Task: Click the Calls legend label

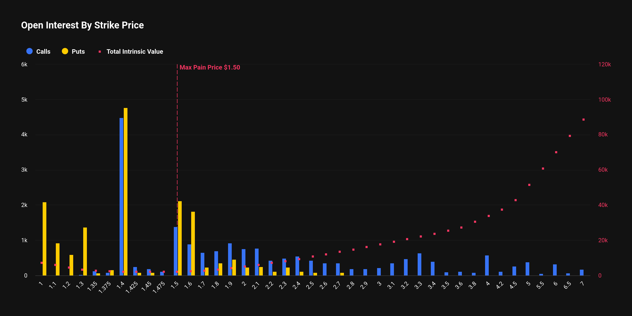Action: (x=43, y=51)
